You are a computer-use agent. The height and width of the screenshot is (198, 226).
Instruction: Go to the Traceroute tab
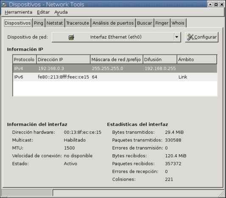pos(78,23)
